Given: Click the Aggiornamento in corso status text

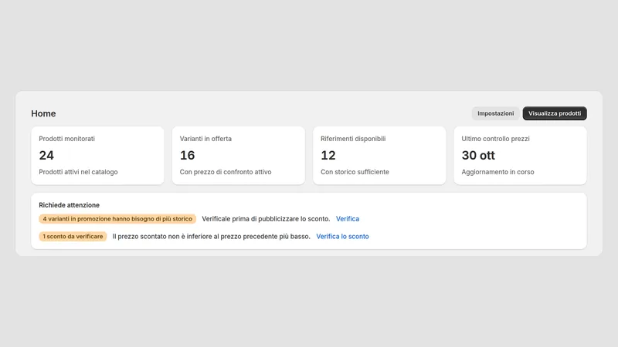Looking at the screenshot, I should pos(497,172).
